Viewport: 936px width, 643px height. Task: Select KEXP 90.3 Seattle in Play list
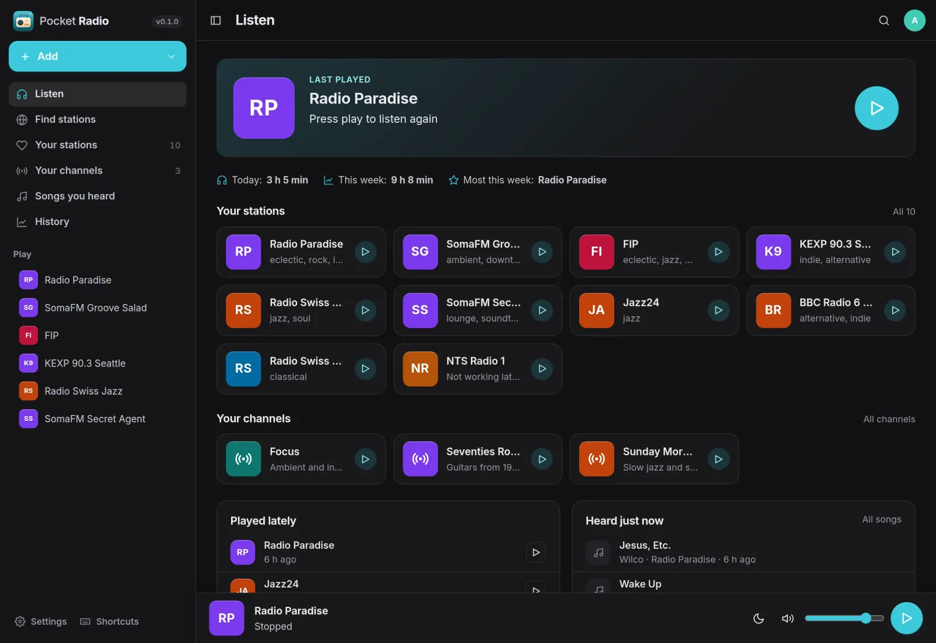coord(98,364)
